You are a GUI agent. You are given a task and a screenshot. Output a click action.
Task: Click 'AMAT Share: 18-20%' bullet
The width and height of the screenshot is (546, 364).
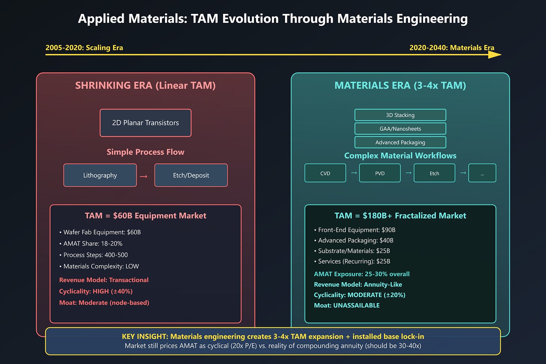[x=91, y=244]
